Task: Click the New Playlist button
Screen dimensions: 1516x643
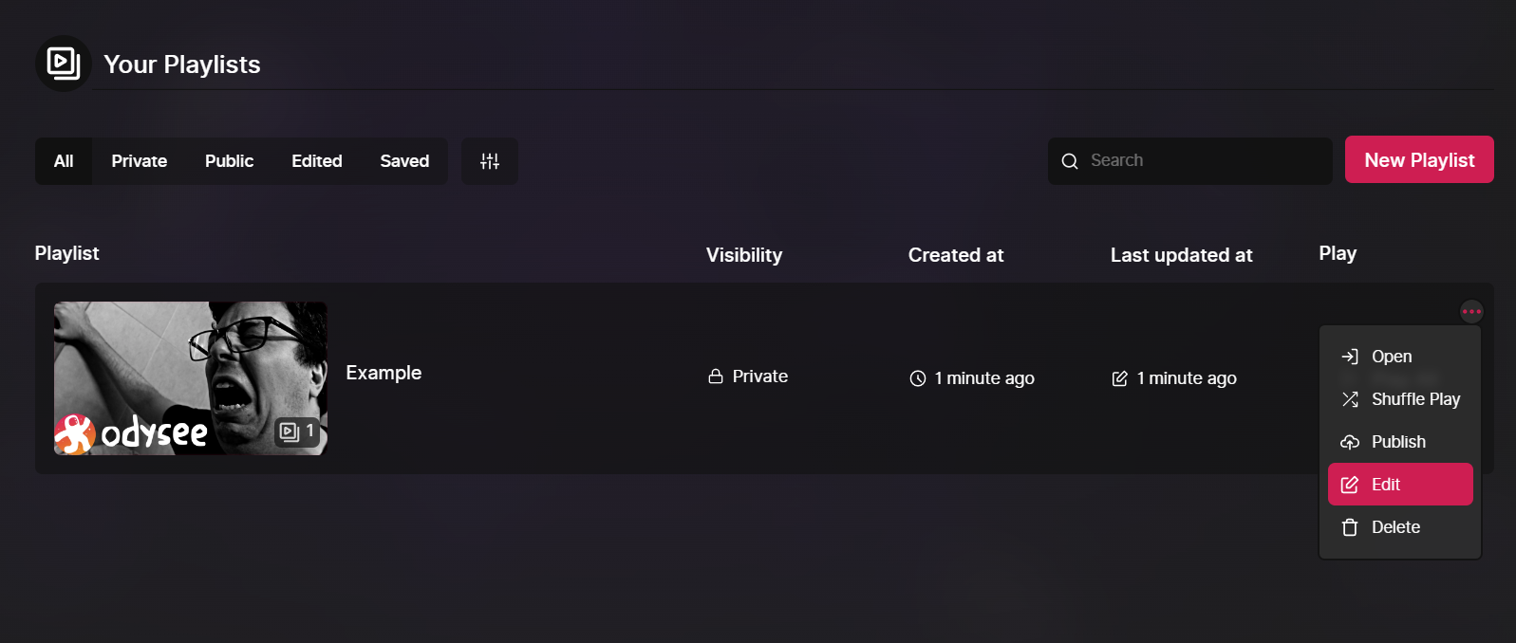Action: click(1419, 159)
